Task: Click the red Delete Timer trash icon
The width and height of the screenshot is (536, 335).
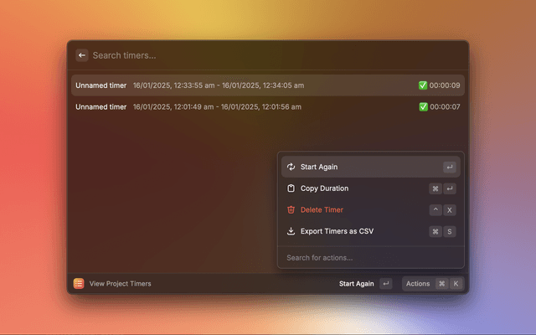Action: pos(291,209)
